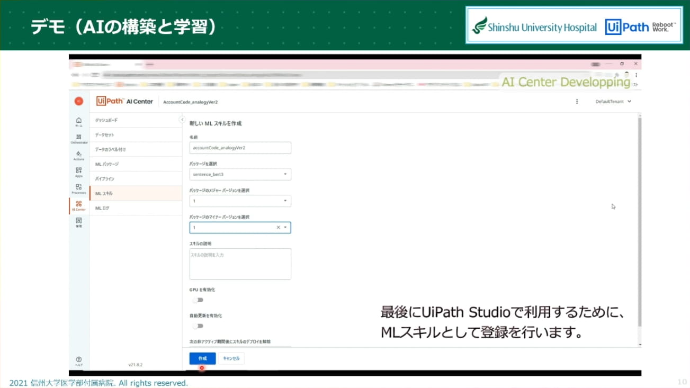Click the キャンセル button

coord(231,358)
